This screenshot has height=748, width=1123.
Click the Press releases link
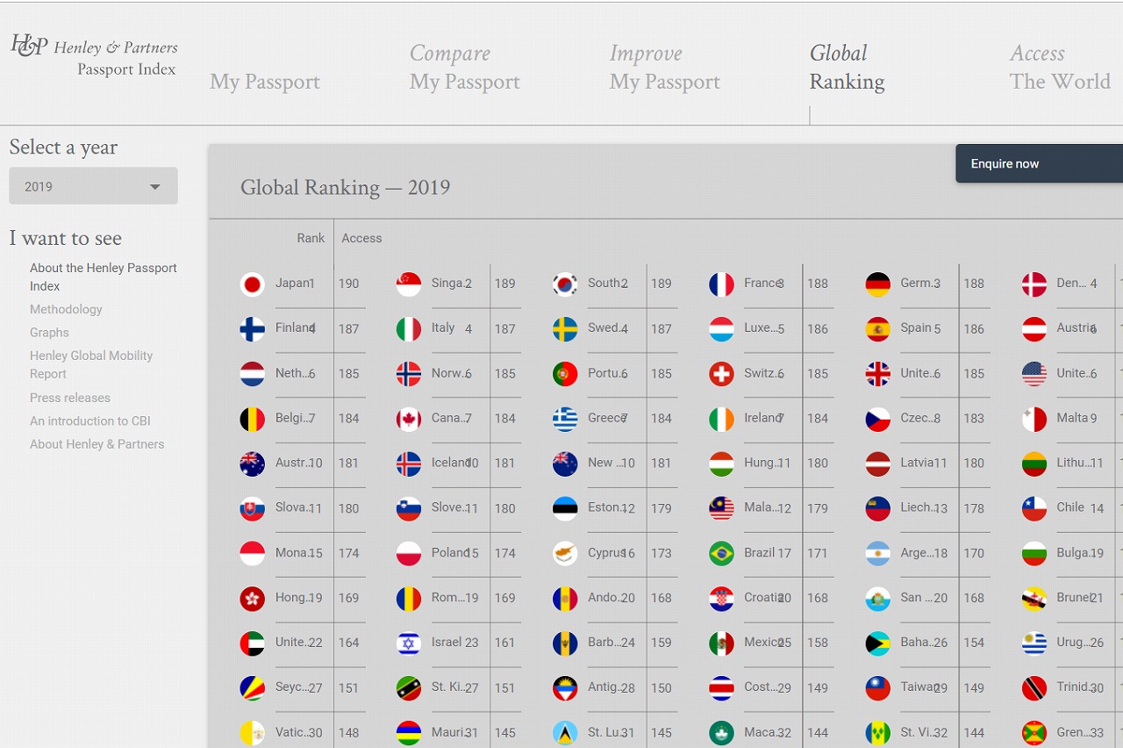point(70,398)
